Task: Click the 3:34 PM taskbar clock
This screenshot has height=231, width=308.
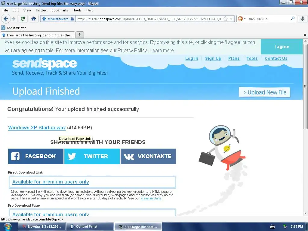Action: [297, 226]
